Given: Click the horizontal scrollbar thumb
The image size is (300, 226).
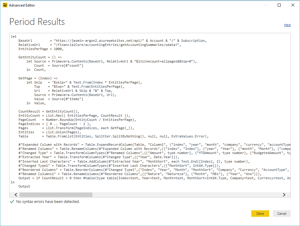Looking at the screenshot, I should click(x=56, y=195).
